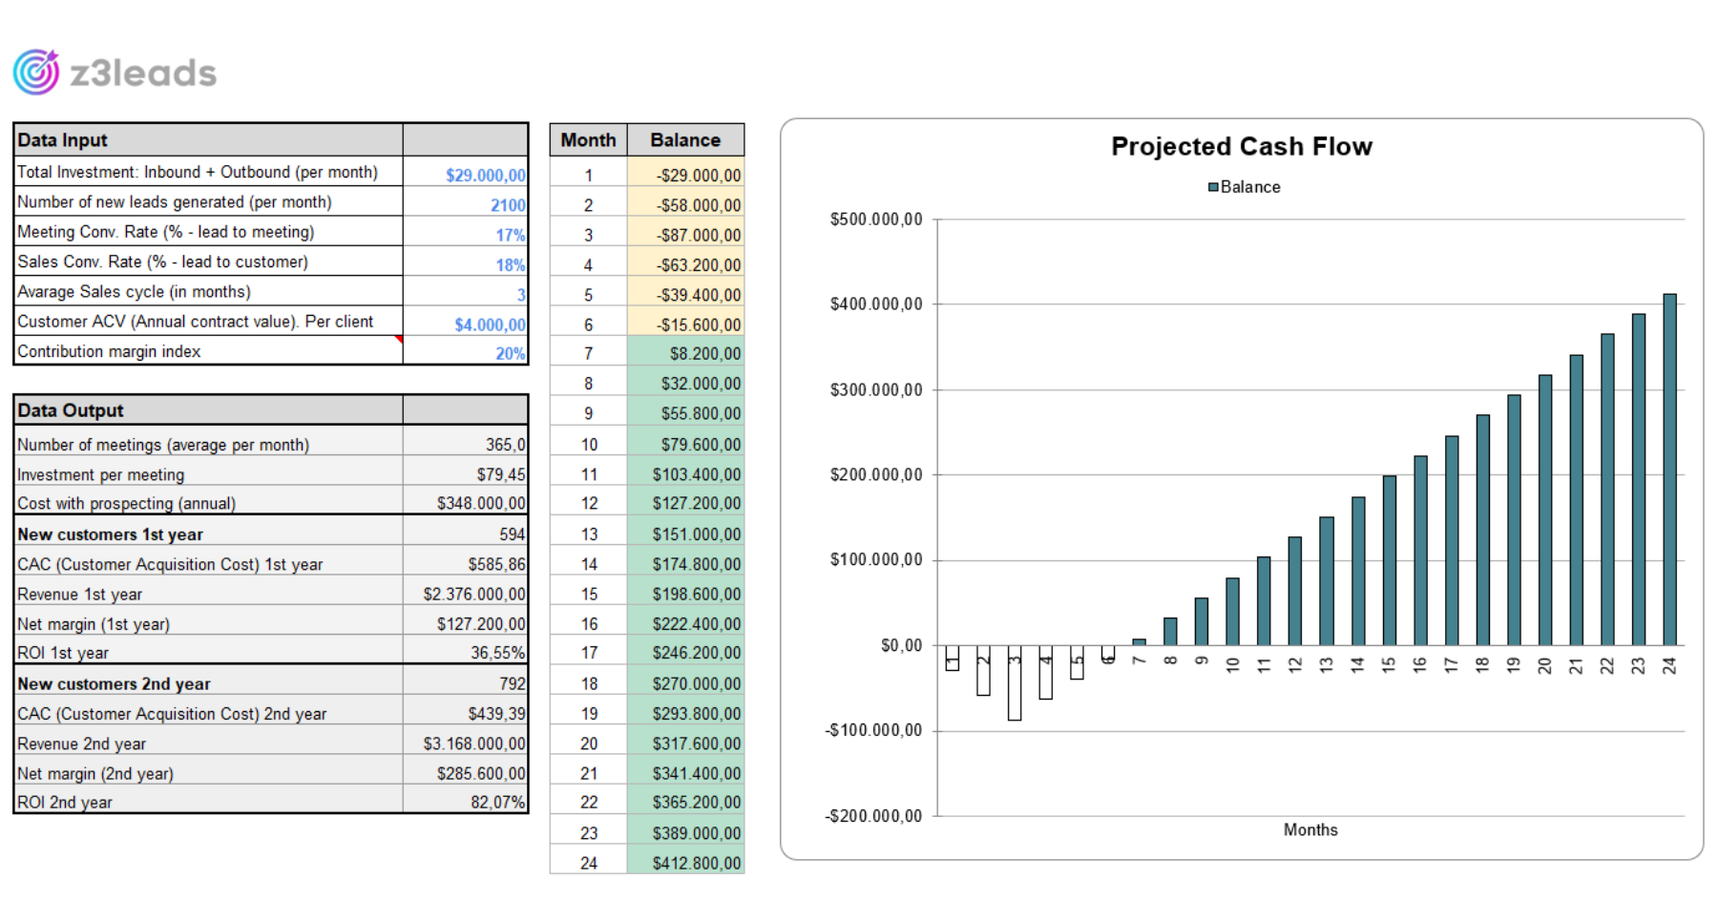Select the Revenue 1st year $2.376.000,00 cell
Viewport: 1718px width, 922px height.
tap(466, 594)
